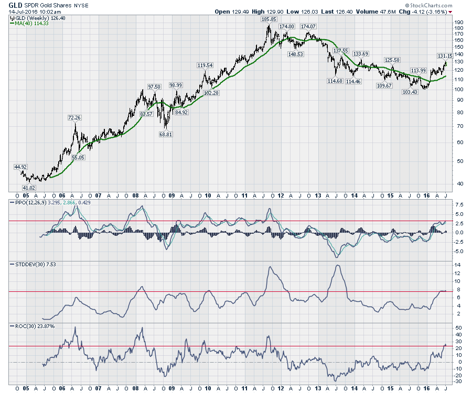Click the 83.57 price label
472x393 pixels.
pyautogui.click(x=146, y=114)
